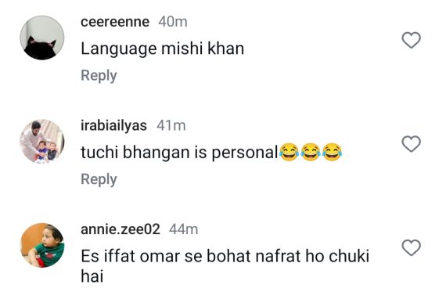Click the last laughing-tears emoji

333,152
